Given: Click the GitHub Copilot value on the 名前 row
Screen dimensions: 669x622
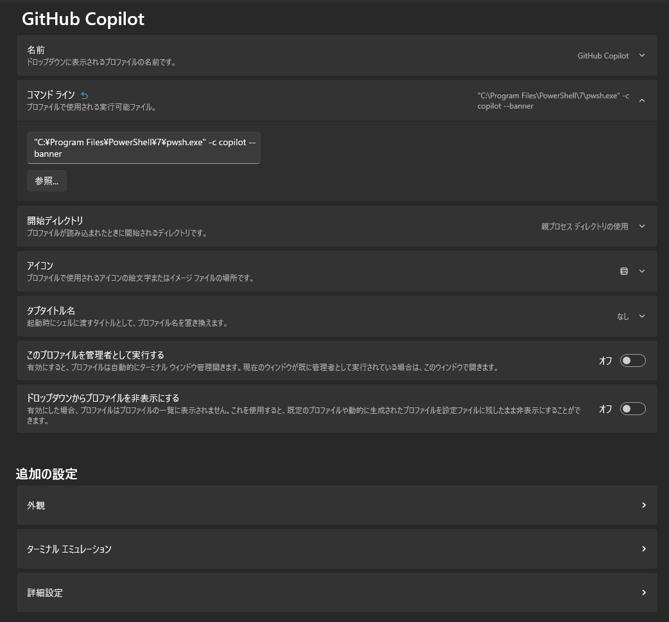Looking at the screenshot, I should point(603,55).
